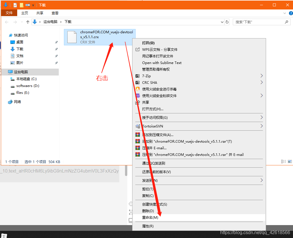Open 本地磁盘 (C:) drive
Screen dimensions: 293x238
(x=26, y=79)
